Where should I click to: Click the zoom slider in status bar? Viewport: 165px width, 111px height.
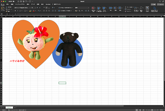pos(152,110)
